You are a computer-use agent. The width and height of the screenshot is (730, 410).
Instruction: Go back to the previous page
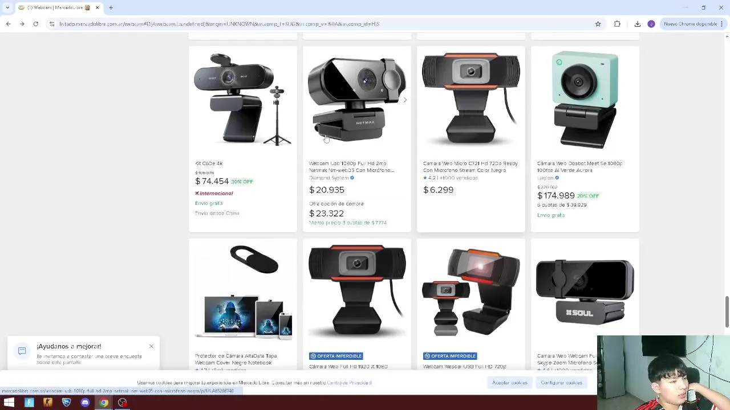[8, 24]
